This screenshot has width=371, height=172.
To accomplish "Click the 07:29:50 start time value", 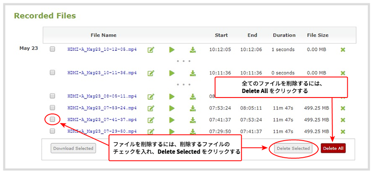I will click(x=220, y=131).
